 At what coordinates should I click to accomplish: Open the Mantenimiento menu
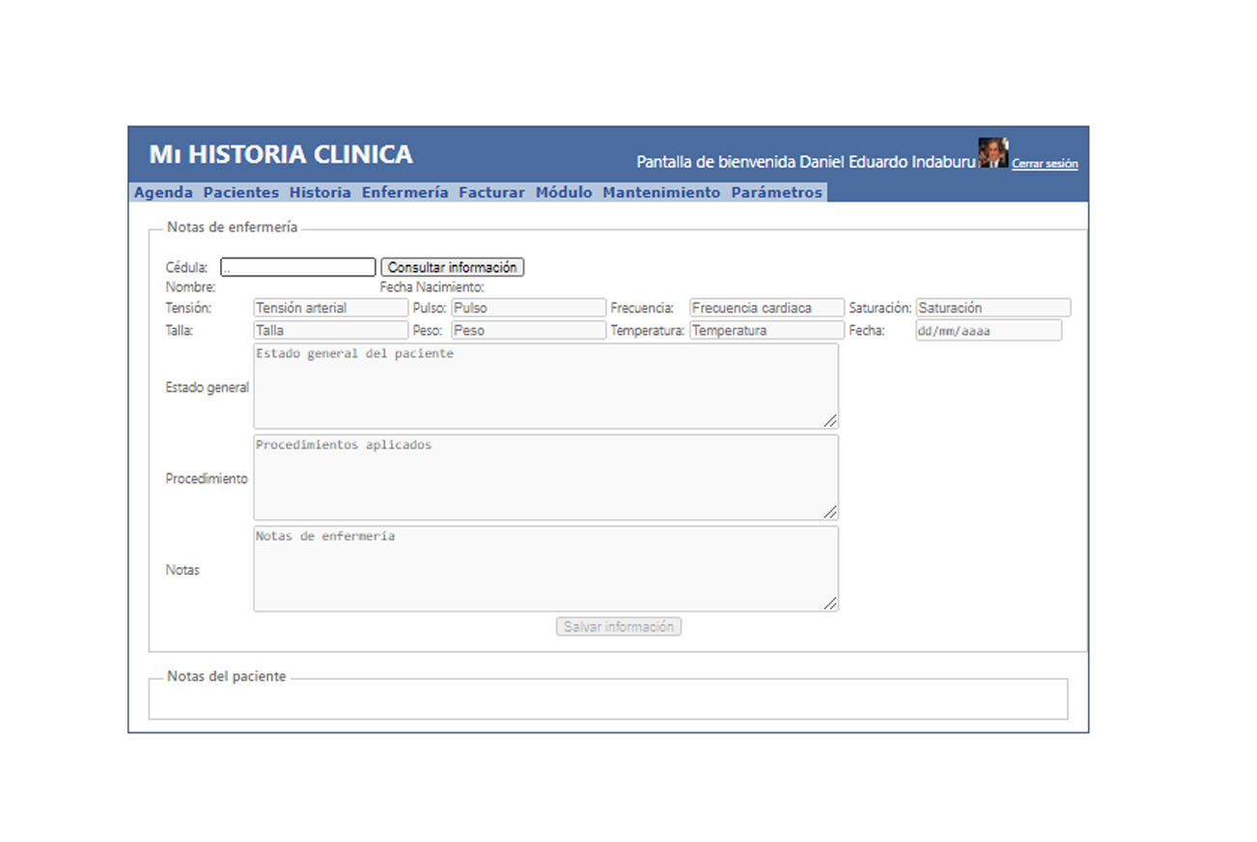click(x=661, y=192)
